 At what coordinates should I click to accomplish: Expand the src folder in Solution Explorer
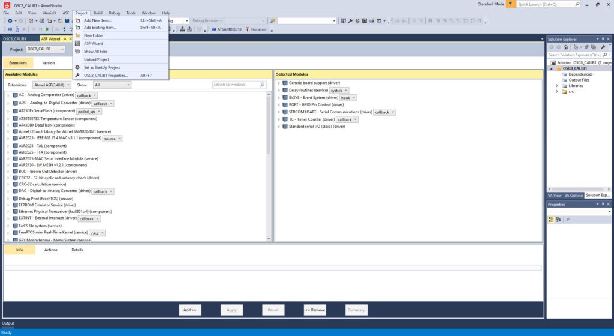[x=557, y=92]
